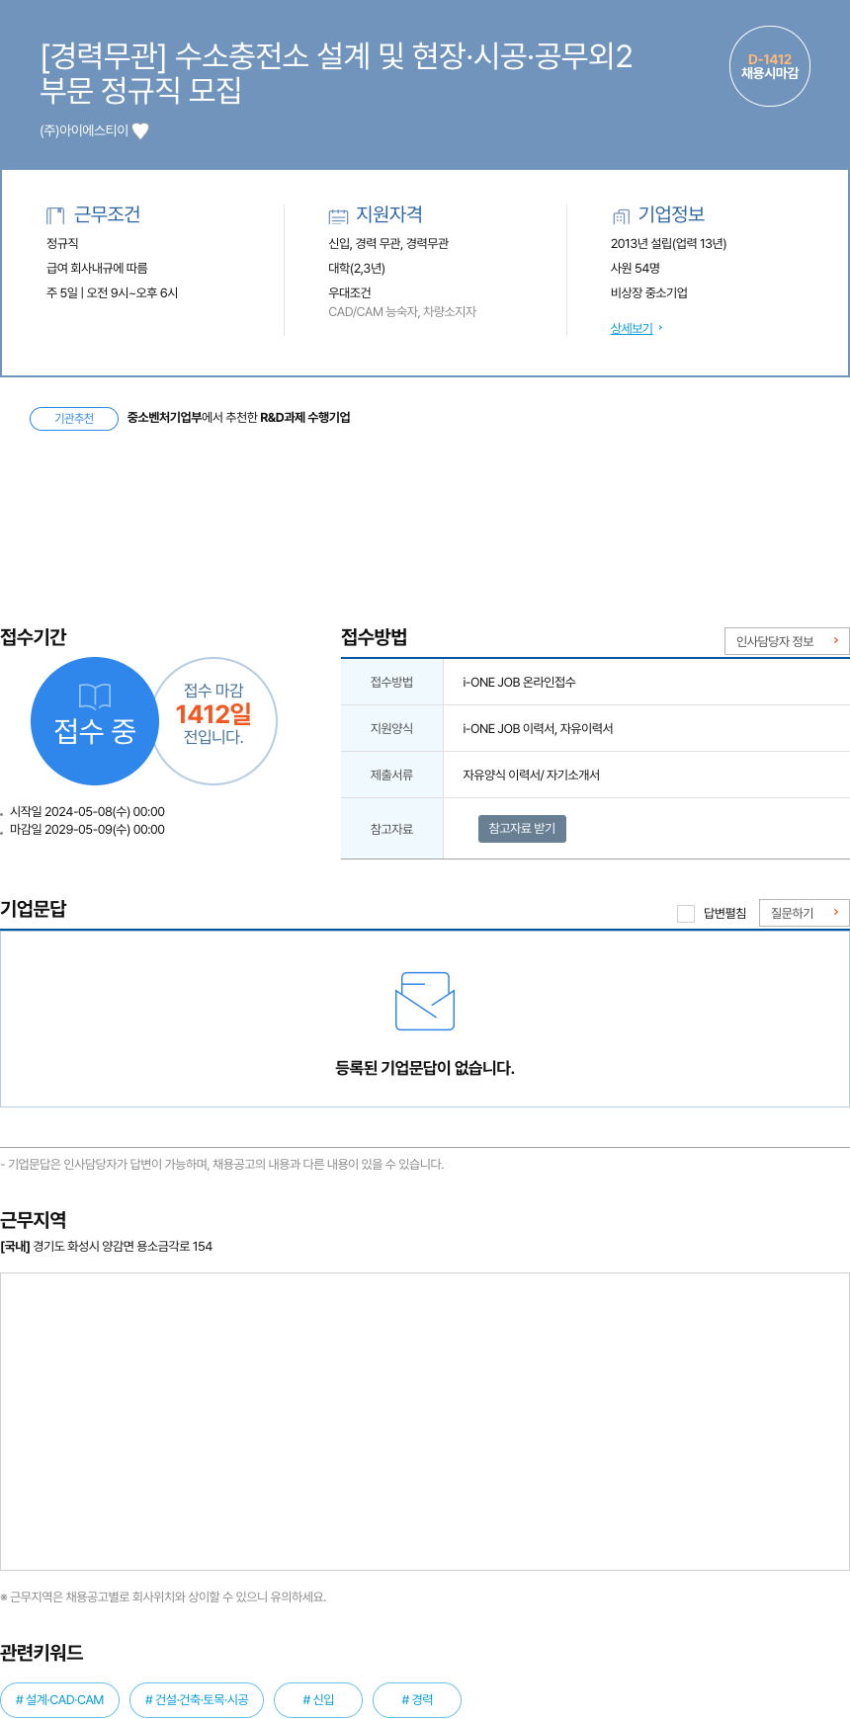The image size is (850, 1719).
Task: Click the 지원자격 calendar icon
Action: [338, 216]
